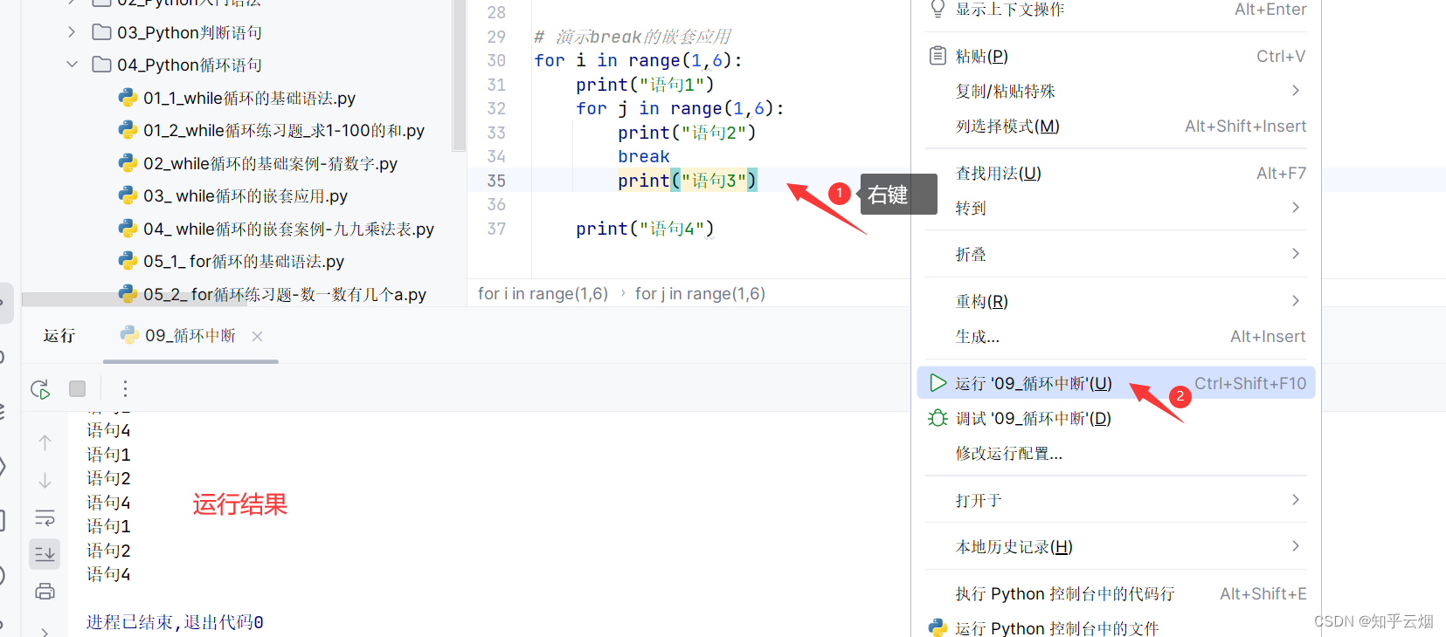Run '09_循环中断' from context menu
1446x637 pixels.
pyautogui.click(x=1116, y=383)
